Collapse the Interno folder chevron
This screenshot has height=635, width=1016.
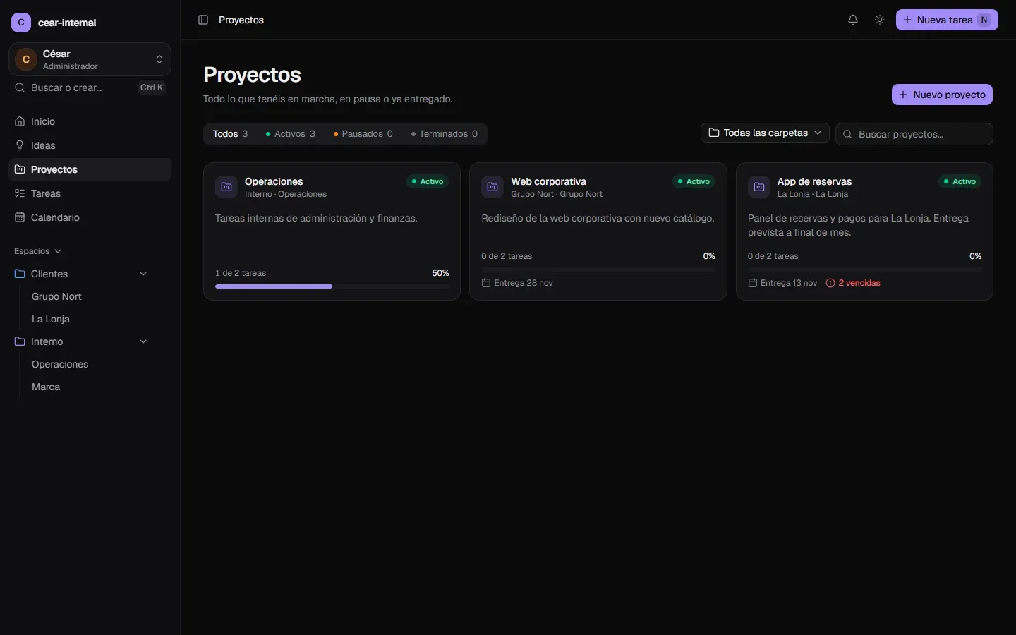(143, 341)
